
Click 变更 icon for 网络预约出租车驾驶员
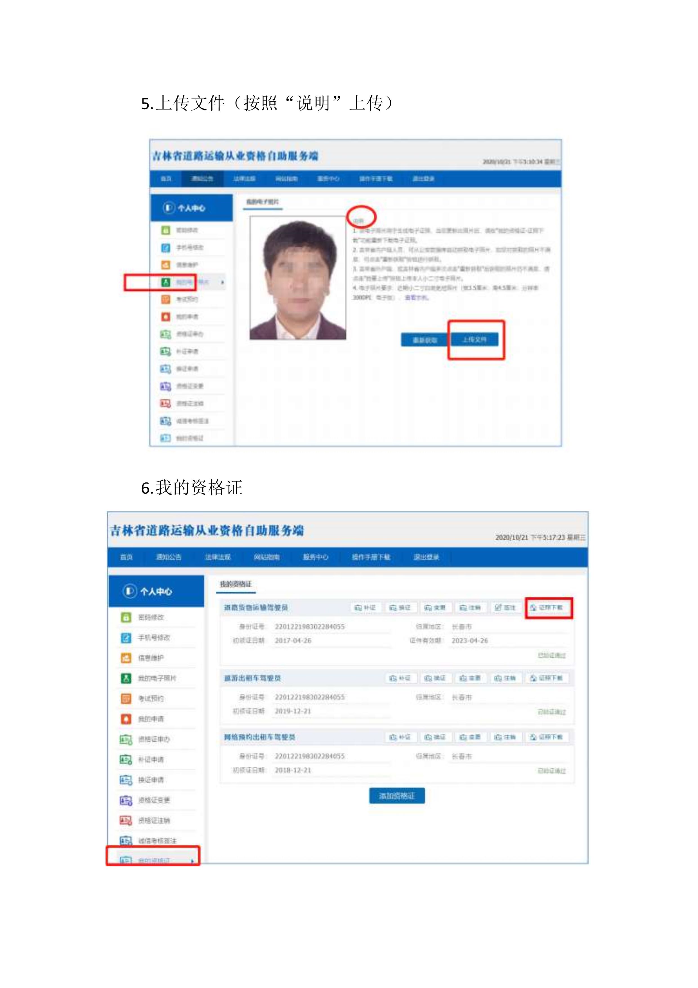tap(470, 737)
